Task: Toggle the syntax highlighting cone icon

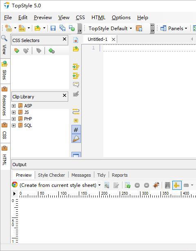Action: click(76, 138)
